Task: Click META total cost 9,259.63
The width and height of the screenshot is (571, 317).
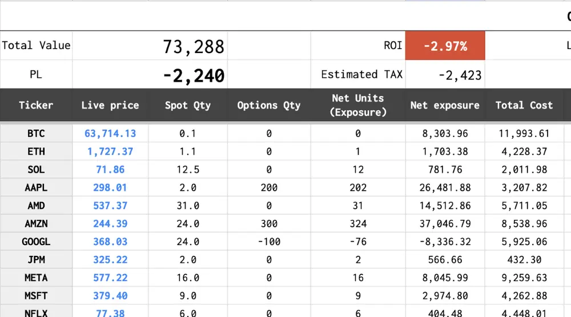Action: coord(524,278)
